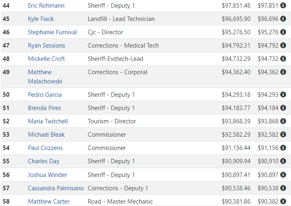Open Joshua Winder name link

pos(47,175)
